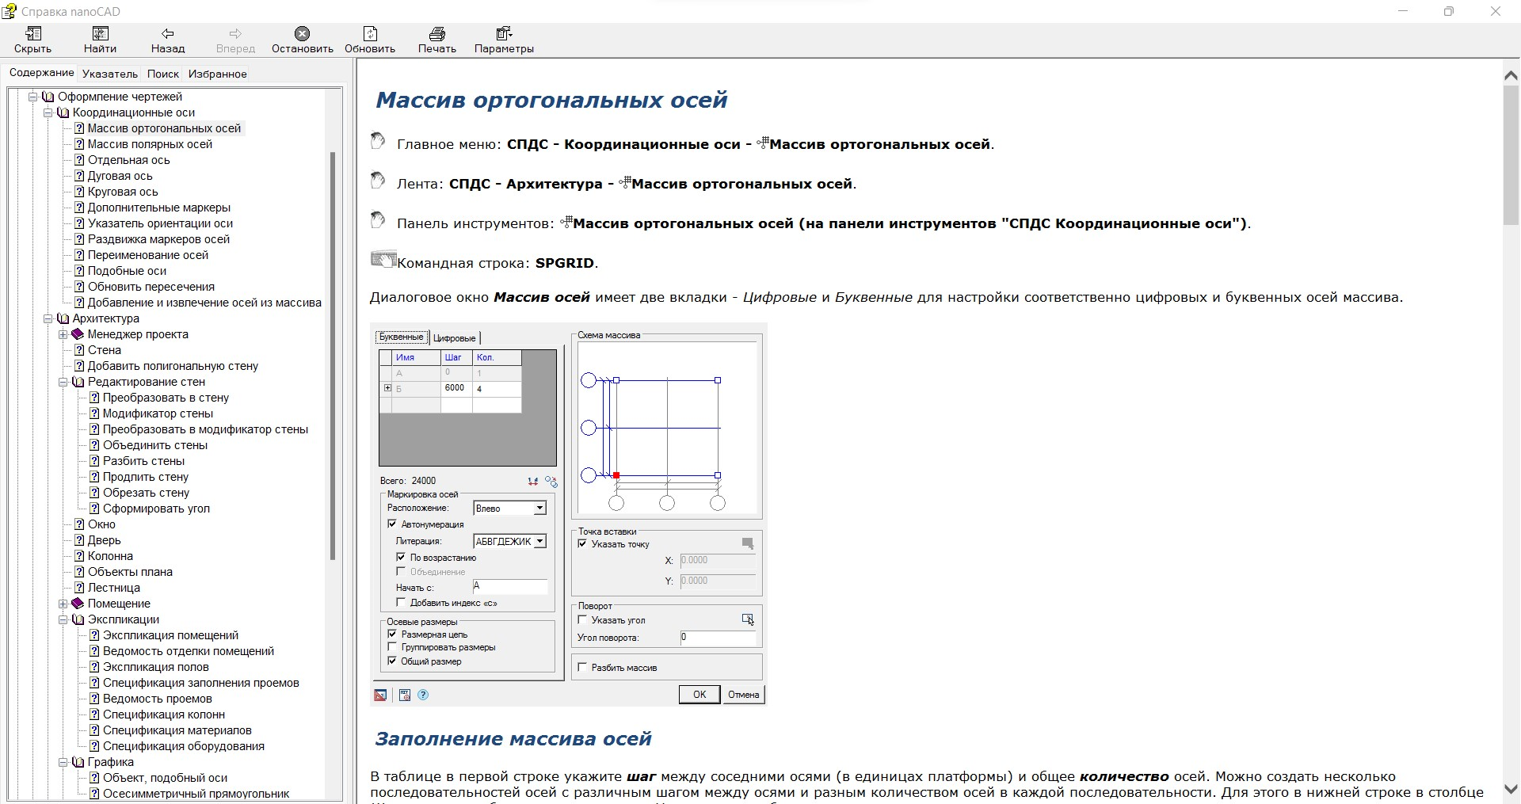
Task: Expand the Помещение tree node
Action: tap(63, 604)
